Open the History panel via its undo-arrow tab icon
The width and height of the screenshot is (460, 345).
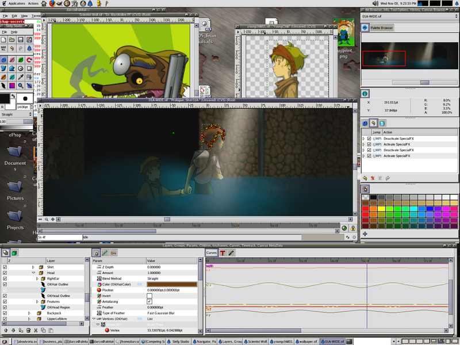click(x=373, y=123)
